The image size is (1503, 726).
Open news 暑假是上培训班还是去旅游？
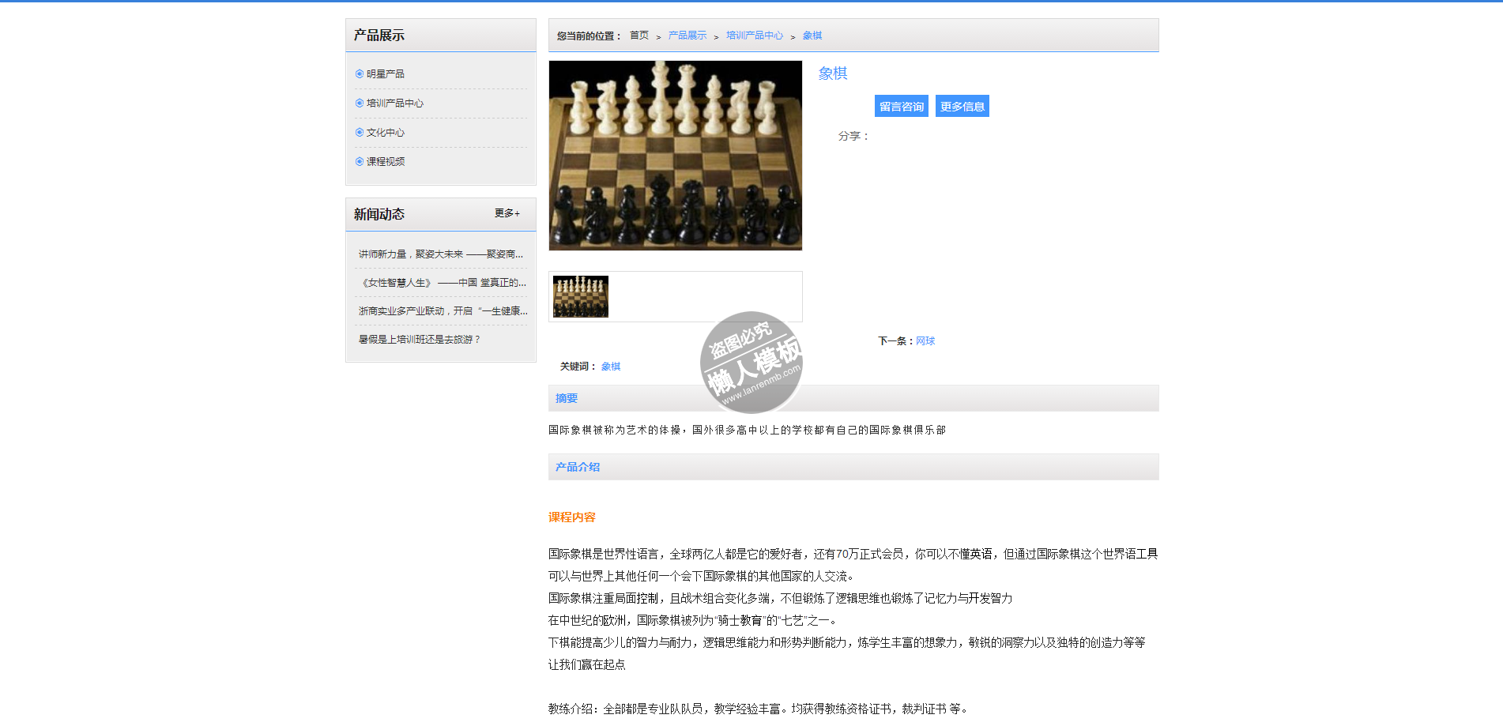(419, 340)
